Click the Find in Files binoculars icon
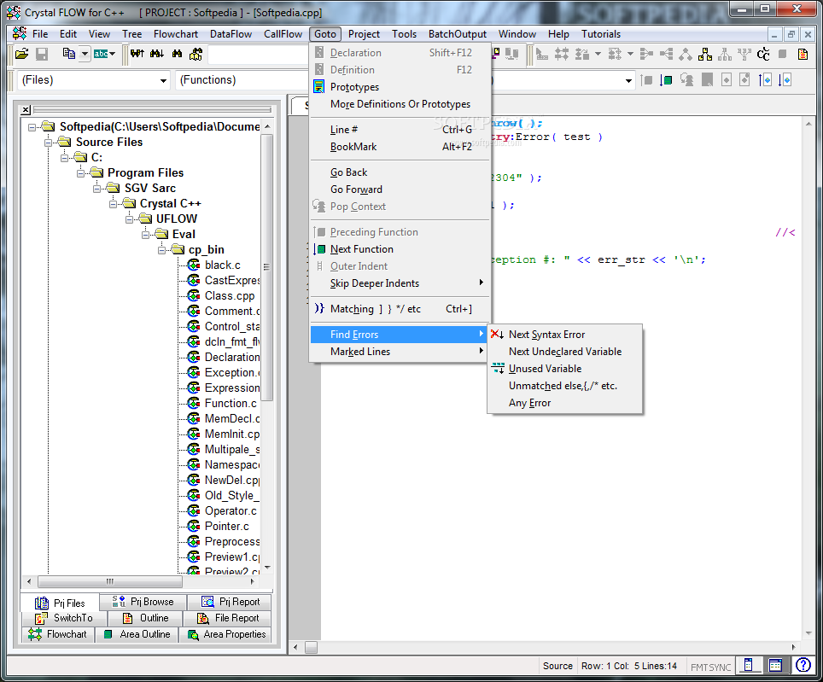 coord(196,54)
